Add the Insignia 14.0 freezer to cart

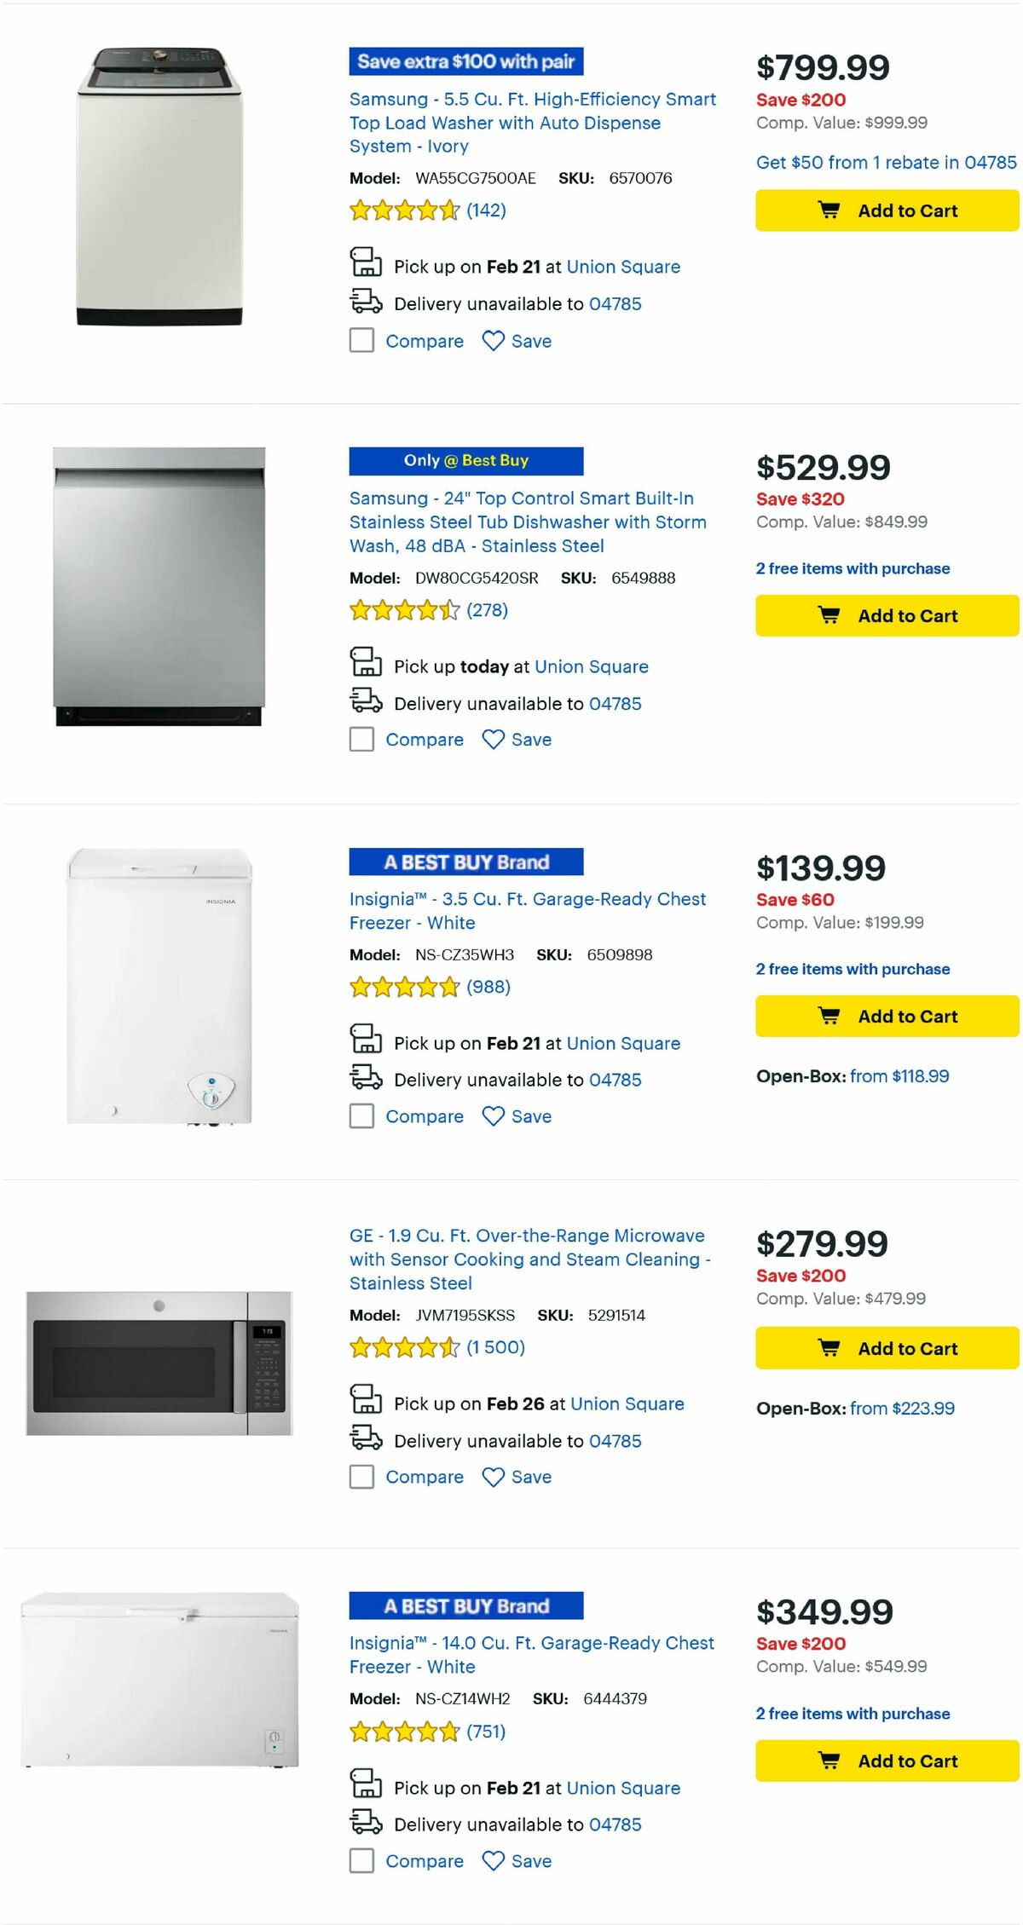[x=887, y=1761]
